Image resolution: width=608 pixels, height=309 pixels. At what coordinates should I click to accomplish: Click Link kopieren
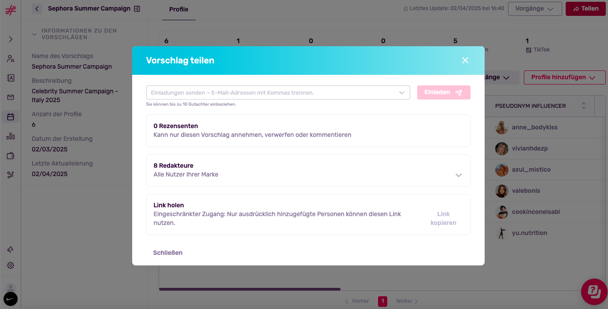pyautogui.click(x=443, y=218)
